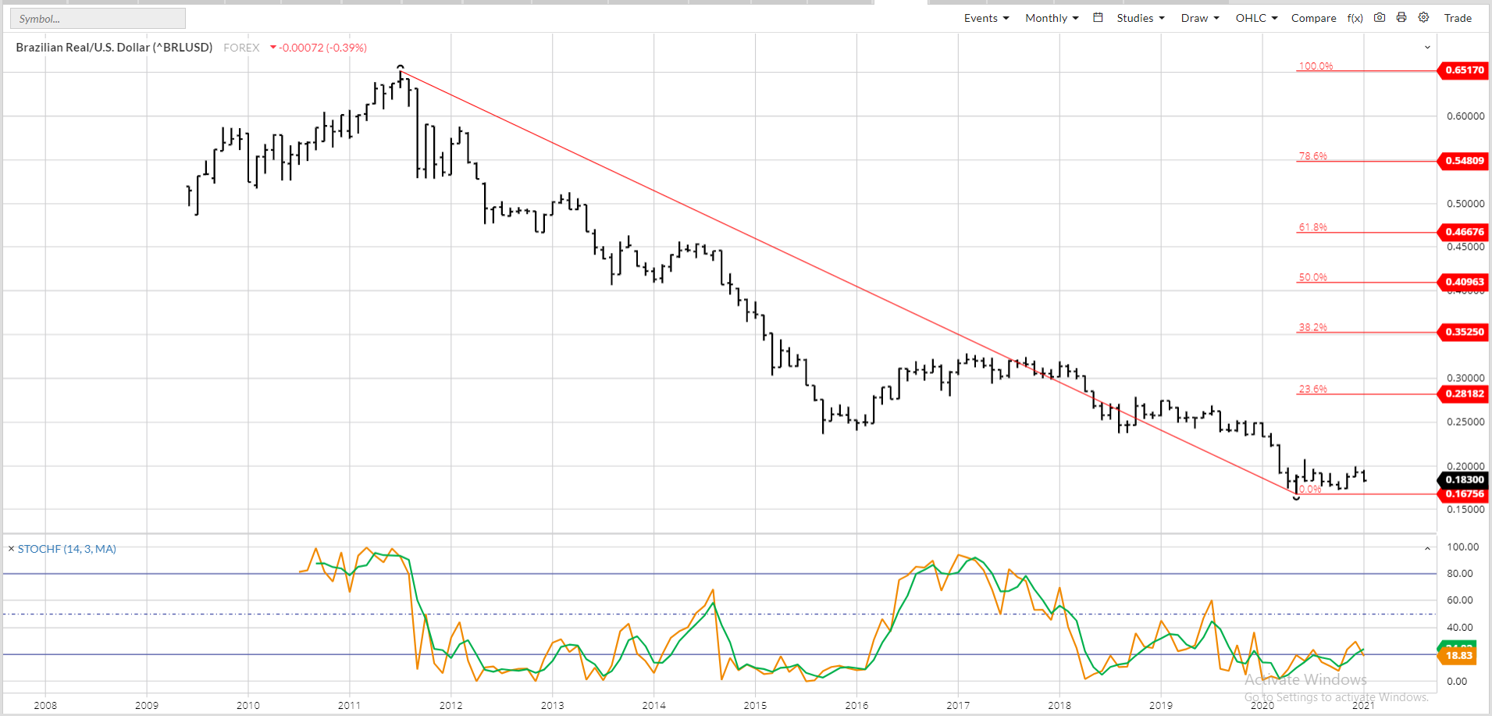Open the calendar date range icon
The image size is (1492, 716).
(1098, 18)
